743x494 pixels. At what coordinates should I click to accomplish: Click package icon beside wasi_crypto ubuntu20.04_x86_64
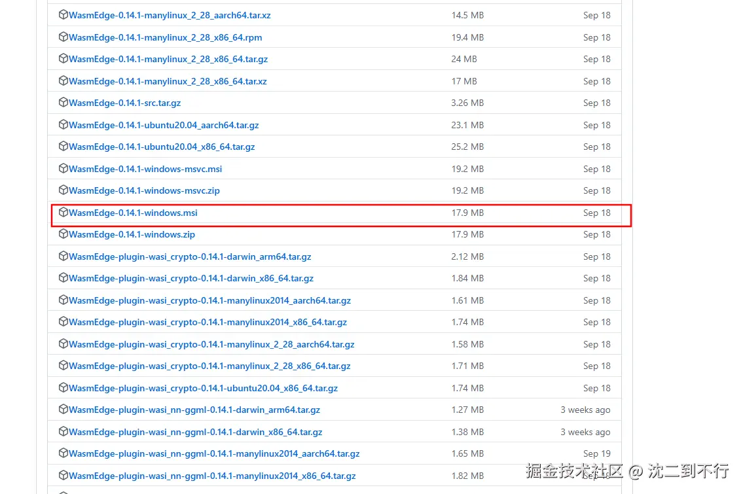coord(63,387)
